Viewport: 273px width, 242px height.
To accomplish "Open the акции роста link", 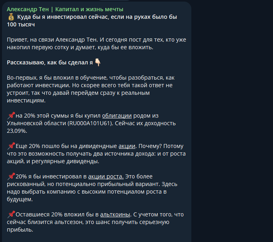I will pyautogui.click(x=106, y=176).
